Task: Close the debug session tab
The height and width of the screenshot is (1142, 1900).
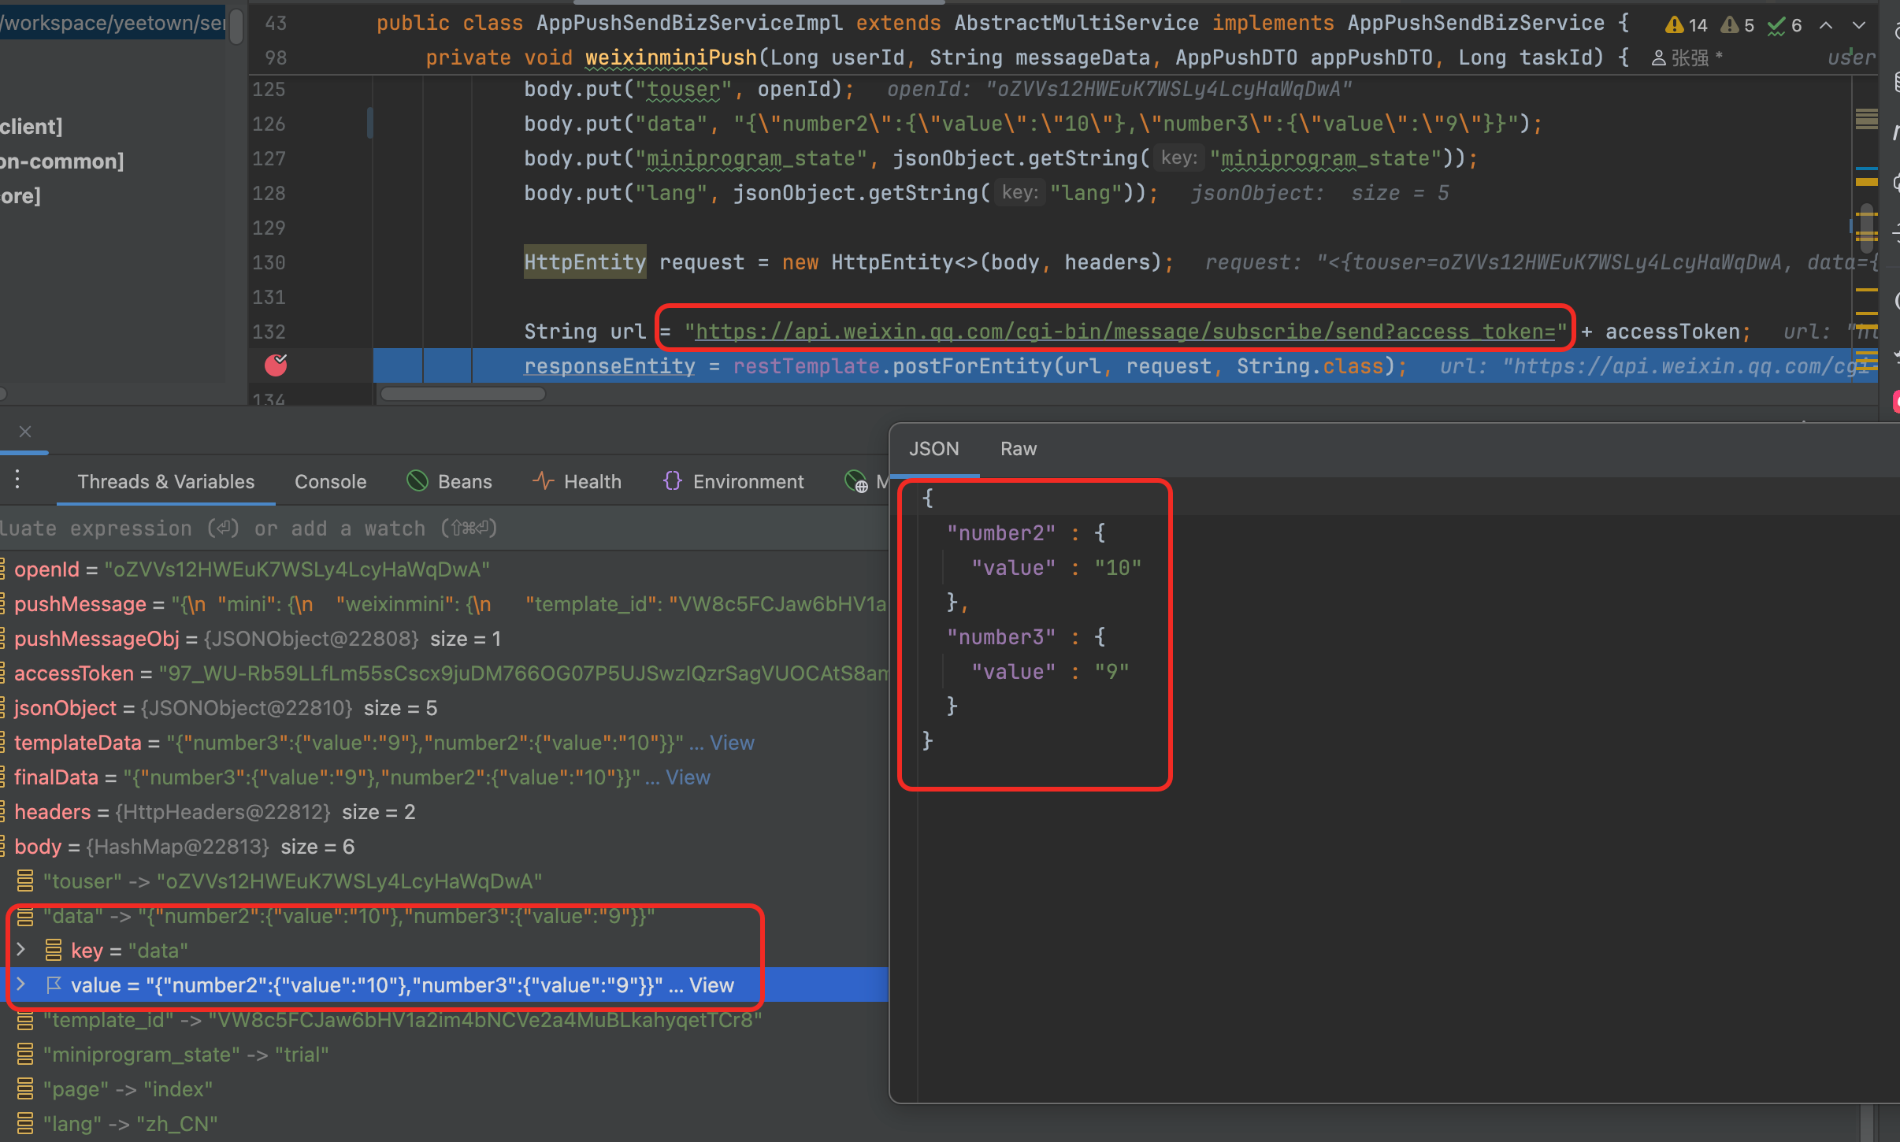Action: (x=25, y=432)
